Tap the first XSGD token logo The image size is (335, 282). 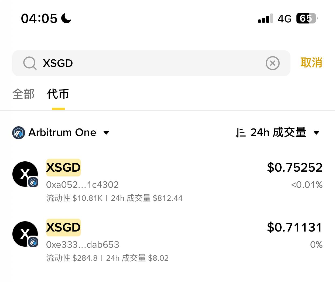point(25,174)
